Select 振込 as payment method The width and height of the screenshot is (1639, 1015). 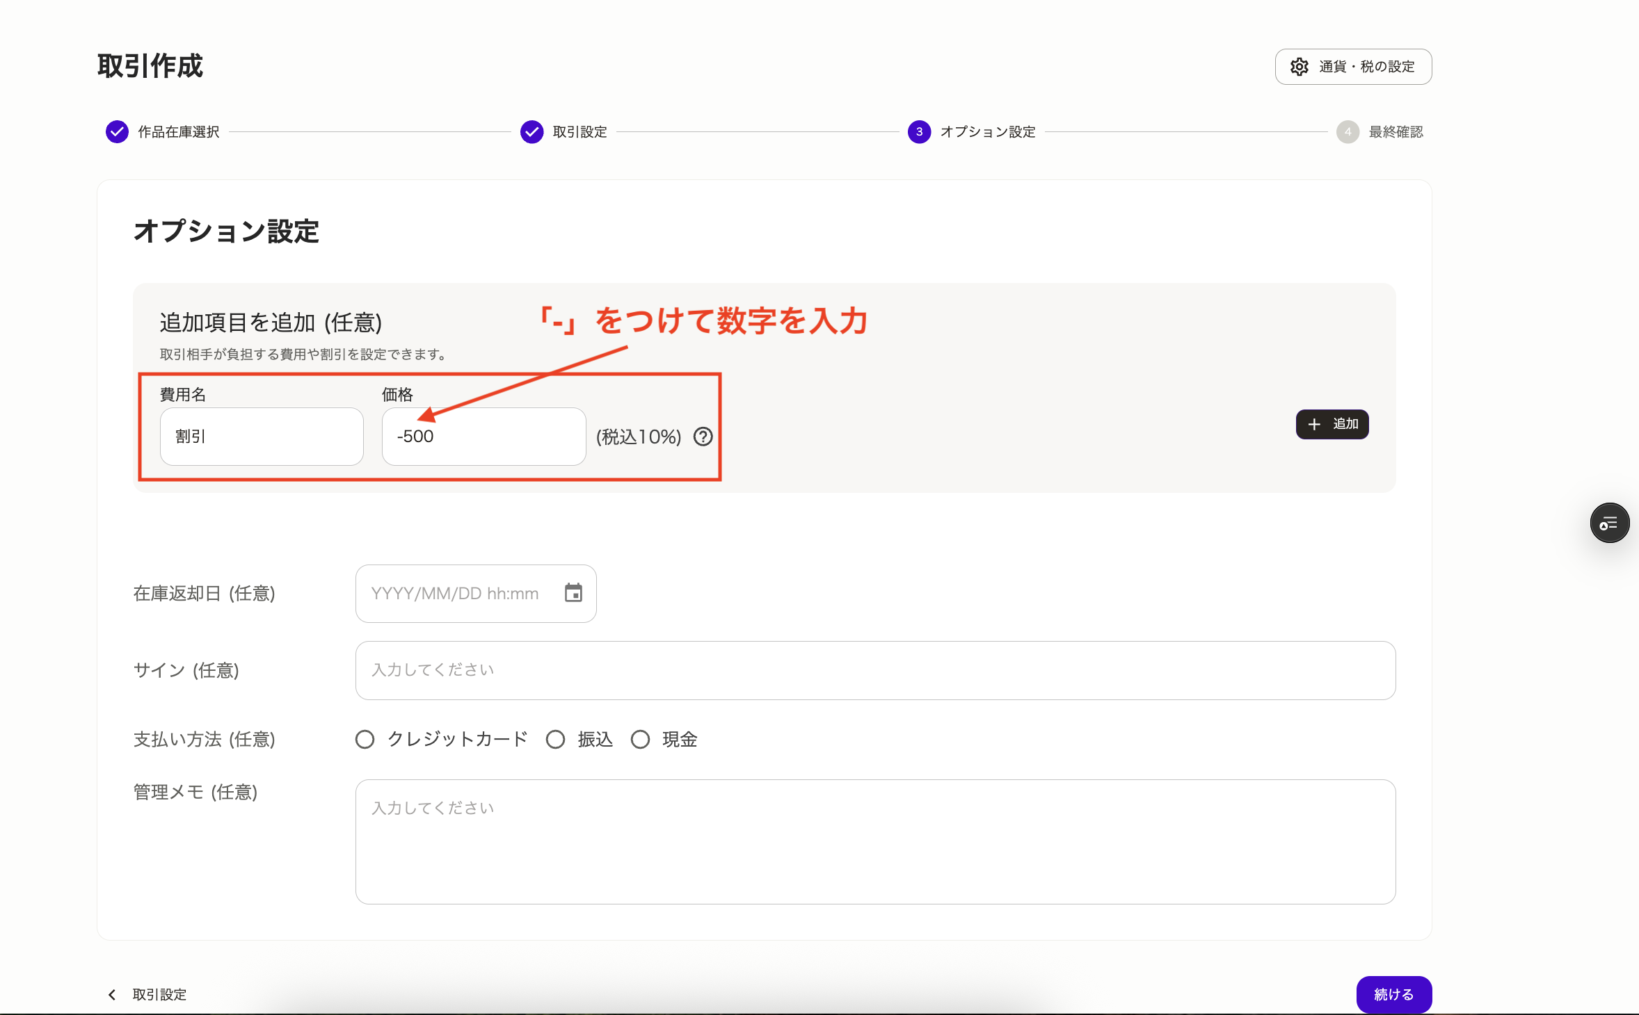point(555,739)
